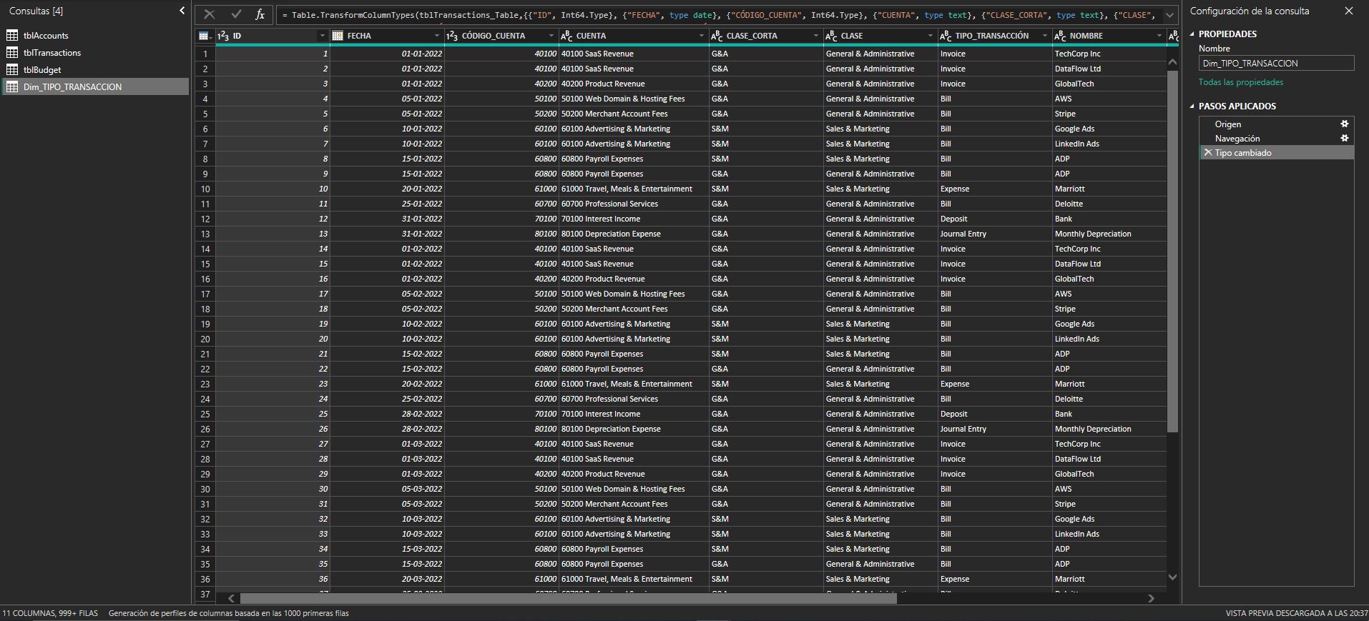The height and width of the screenshot is (621, 1369).
Task: Click scroll up arrow on grid
Action: click(1172, 62)
